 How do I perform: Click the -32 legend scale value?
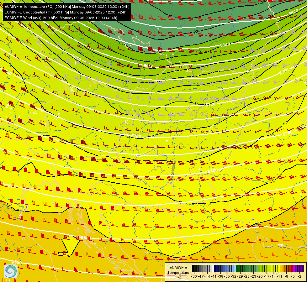click(233, 277)
